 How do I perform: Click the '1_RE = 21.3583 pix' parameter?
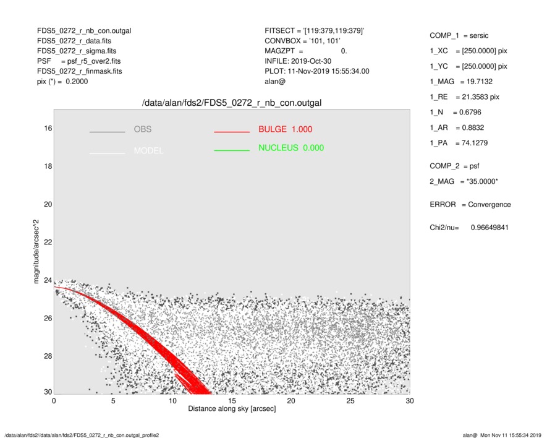click(464, 97)
